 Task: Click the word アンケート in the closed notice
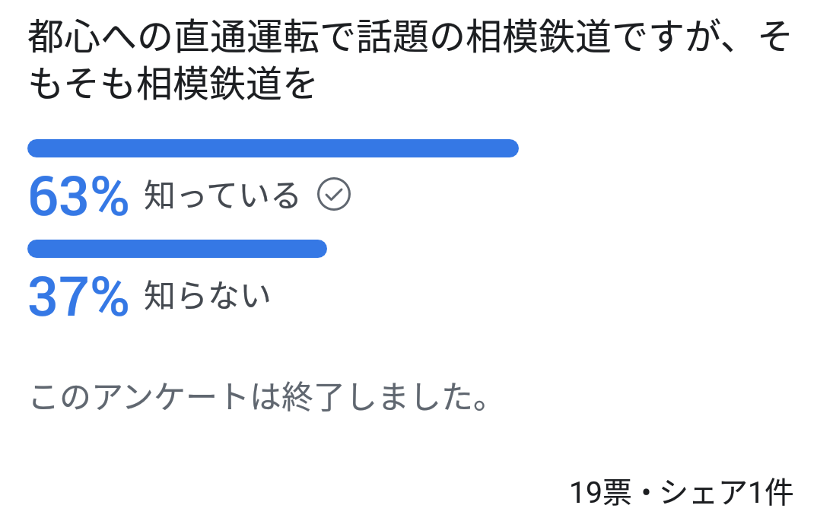click(170, 396)
